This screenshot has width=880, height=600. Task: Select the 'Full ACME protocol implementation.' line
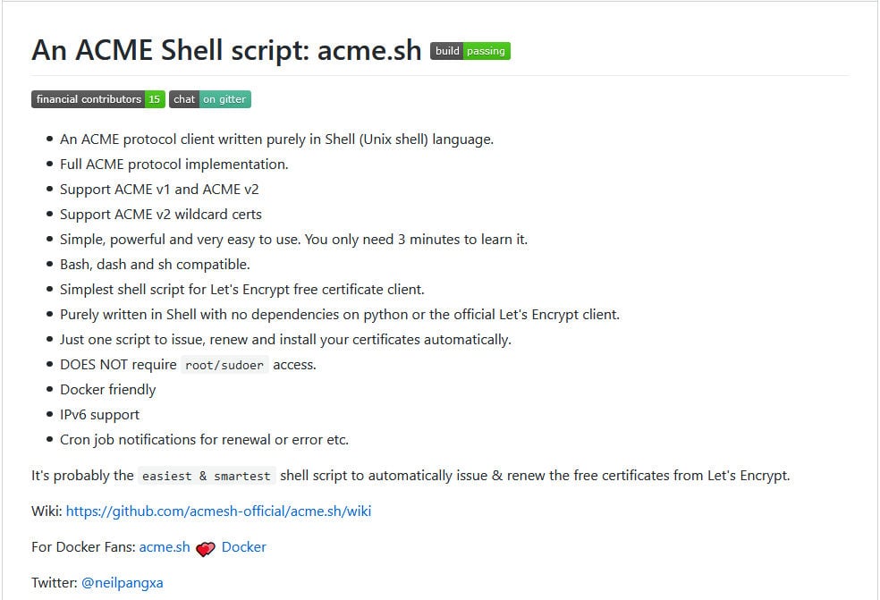pos(174,165)
